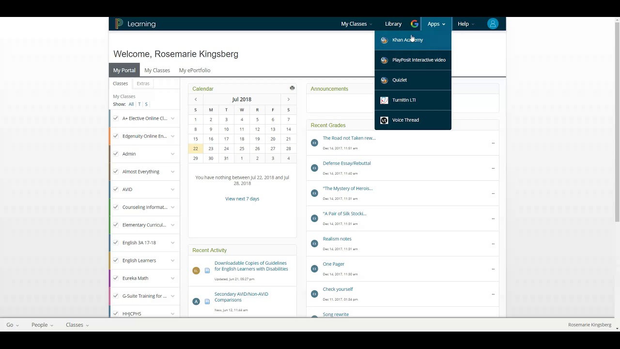
Task: Toggle the English Learners class checkbox
Action: pos(116,260)
